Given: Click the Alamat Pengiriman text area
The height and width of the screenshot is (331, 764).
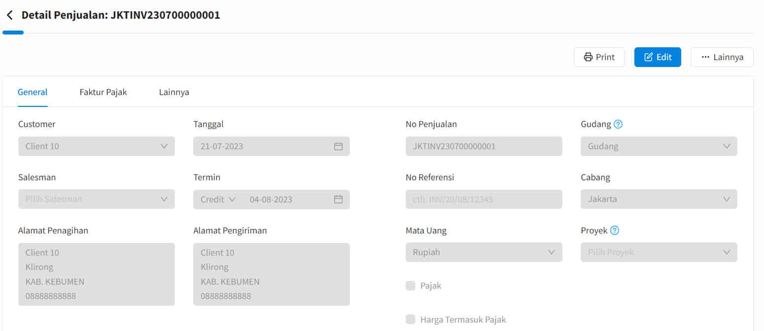Looking at the screenshot, I should click(x=272, y=274).
